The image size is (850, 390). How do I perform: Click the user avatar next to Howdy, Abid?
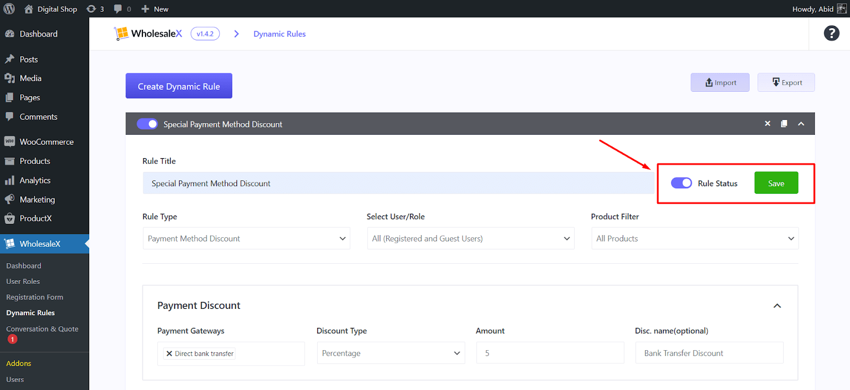point(841,9)
